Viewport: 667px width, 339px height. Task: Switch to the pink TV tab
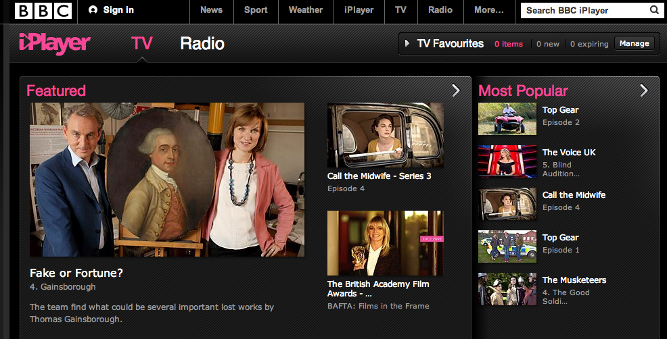coord(141,43)
